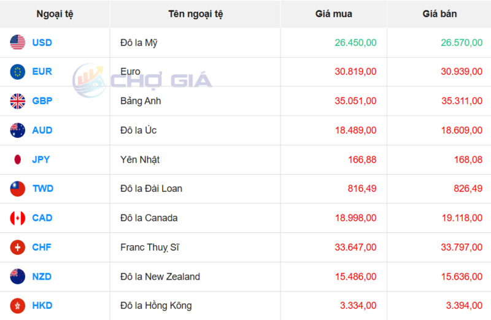Click the Chợ Giá watermark logo
The height and width of the screenshot is (320, 491).
pos(142,80)
